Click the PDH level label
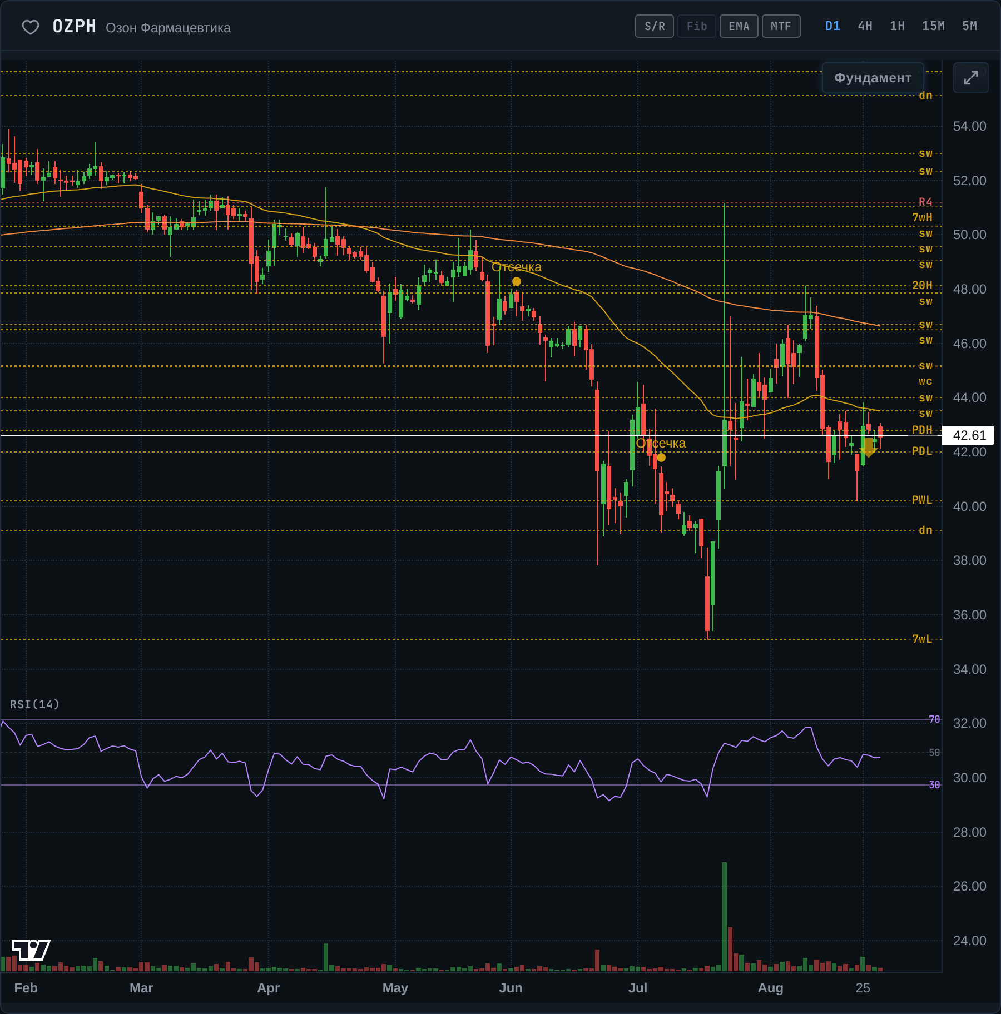 [922, 430]
